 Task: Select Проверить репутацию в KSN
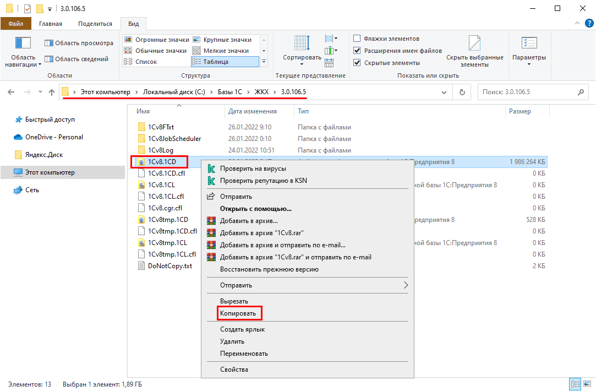(x=264, y=181)
